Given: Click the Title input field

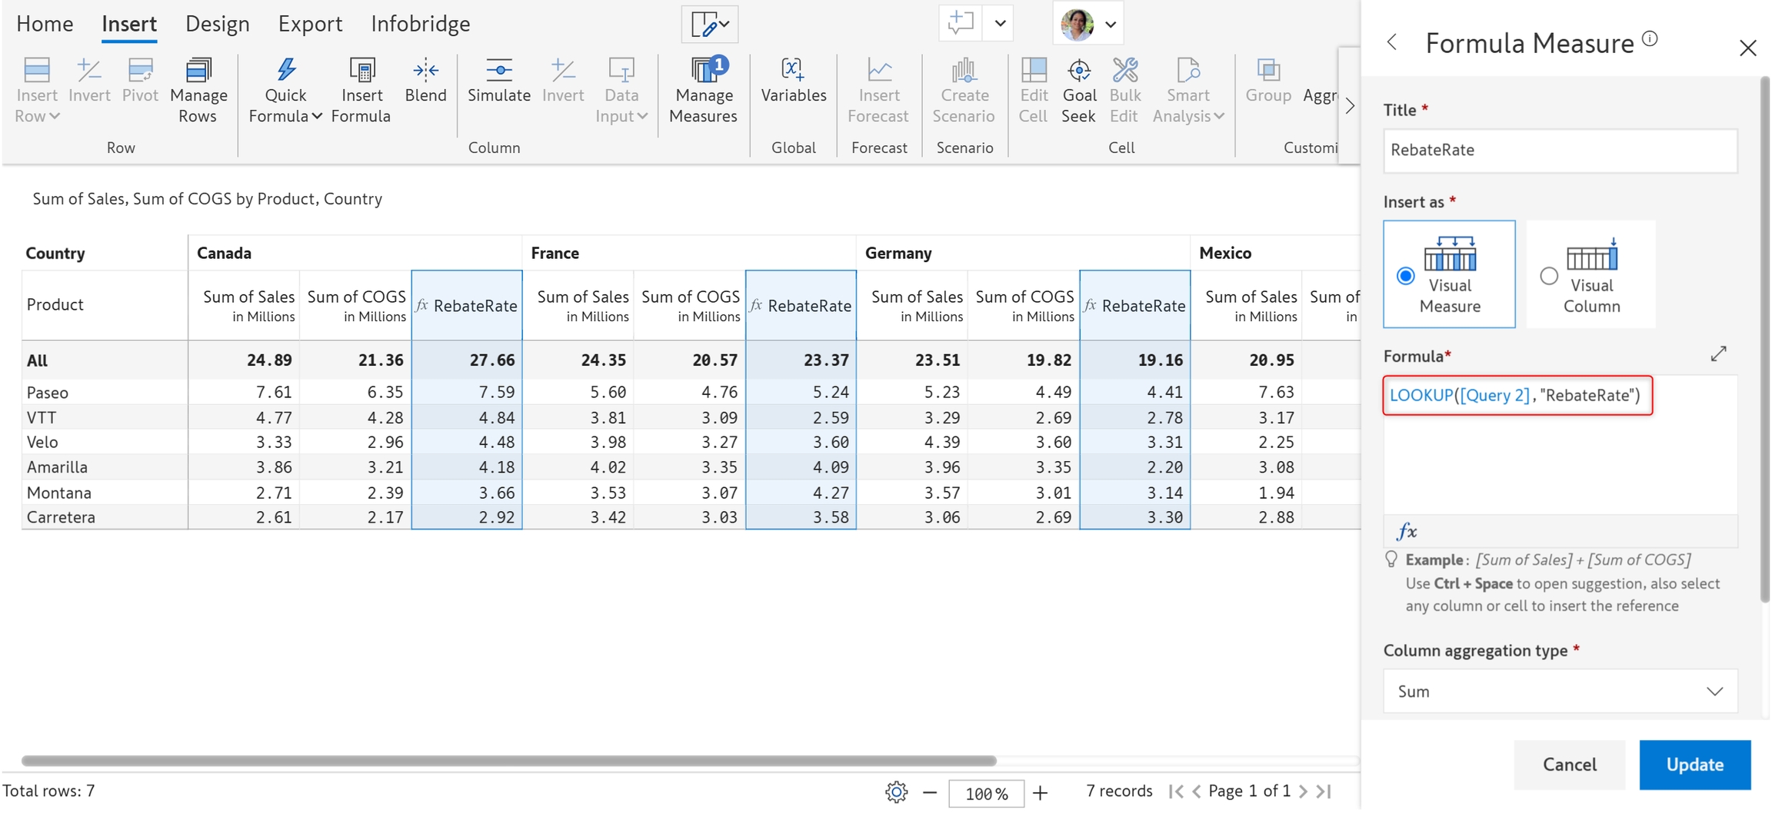Looking at the screenshot, I should 1560,150.
